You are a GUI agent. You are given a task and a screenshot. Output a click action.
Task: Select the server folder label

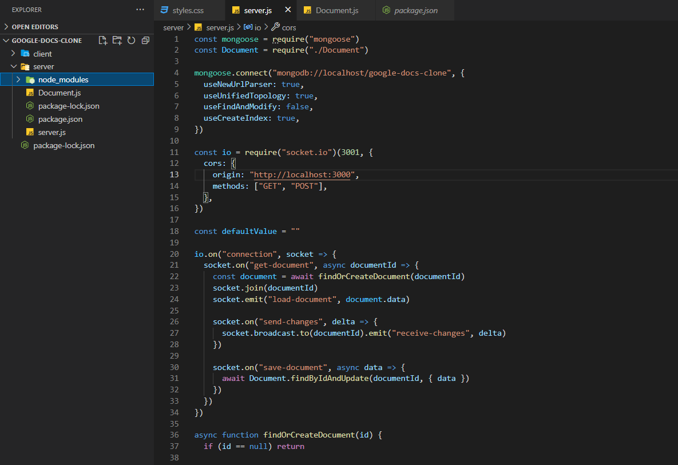[x=43, y=66]
